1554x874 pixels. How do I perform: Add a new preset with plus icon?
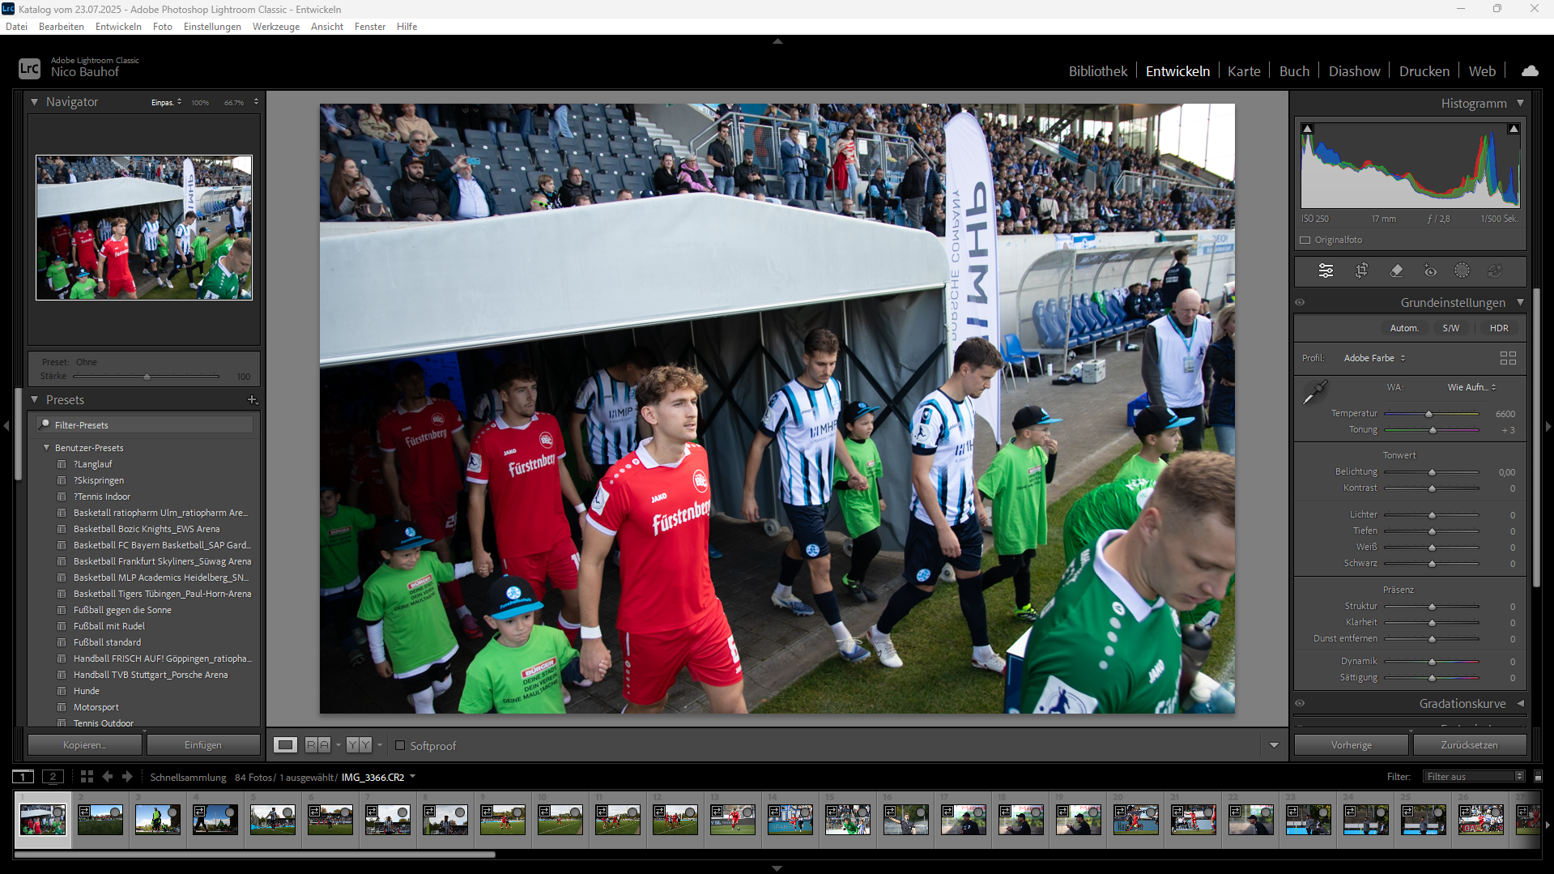252,400
